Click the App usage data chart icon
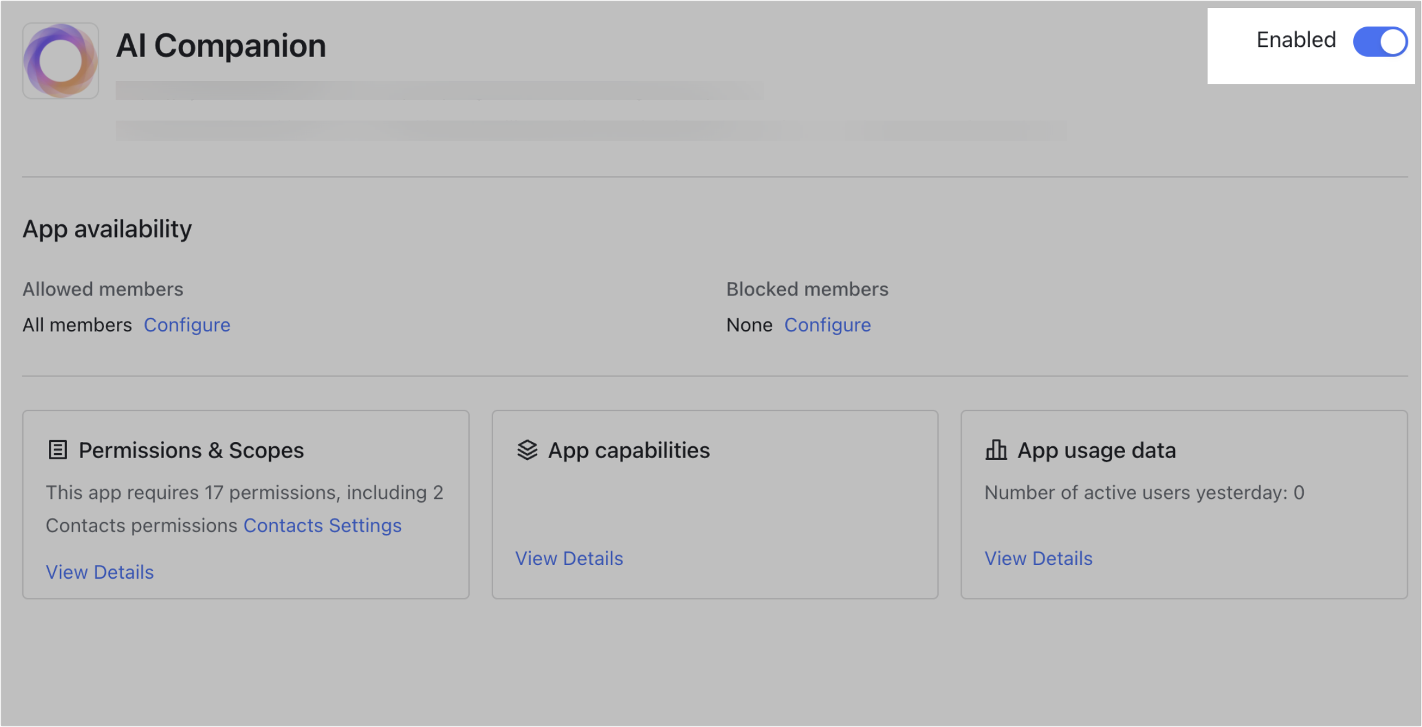 click(x=996, y=450)
